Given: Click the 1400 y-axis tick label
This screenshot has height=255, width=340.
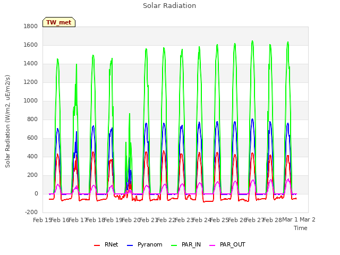Looking at the screenshot, I should pos(31,64).
